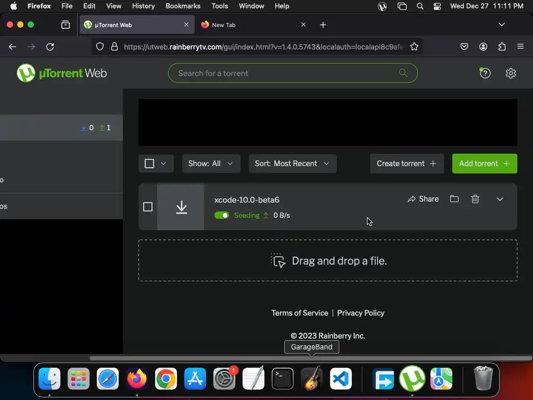
Task: Open µTorrent app in the Dock
Action: point(412,379)
